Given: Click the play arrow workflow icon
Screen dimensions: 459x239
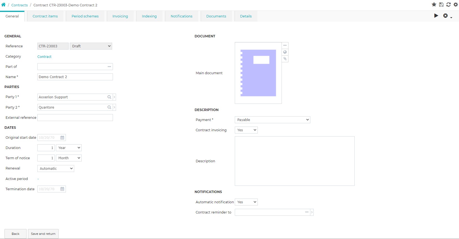Looking at the screenshot, I should (436, 16).
